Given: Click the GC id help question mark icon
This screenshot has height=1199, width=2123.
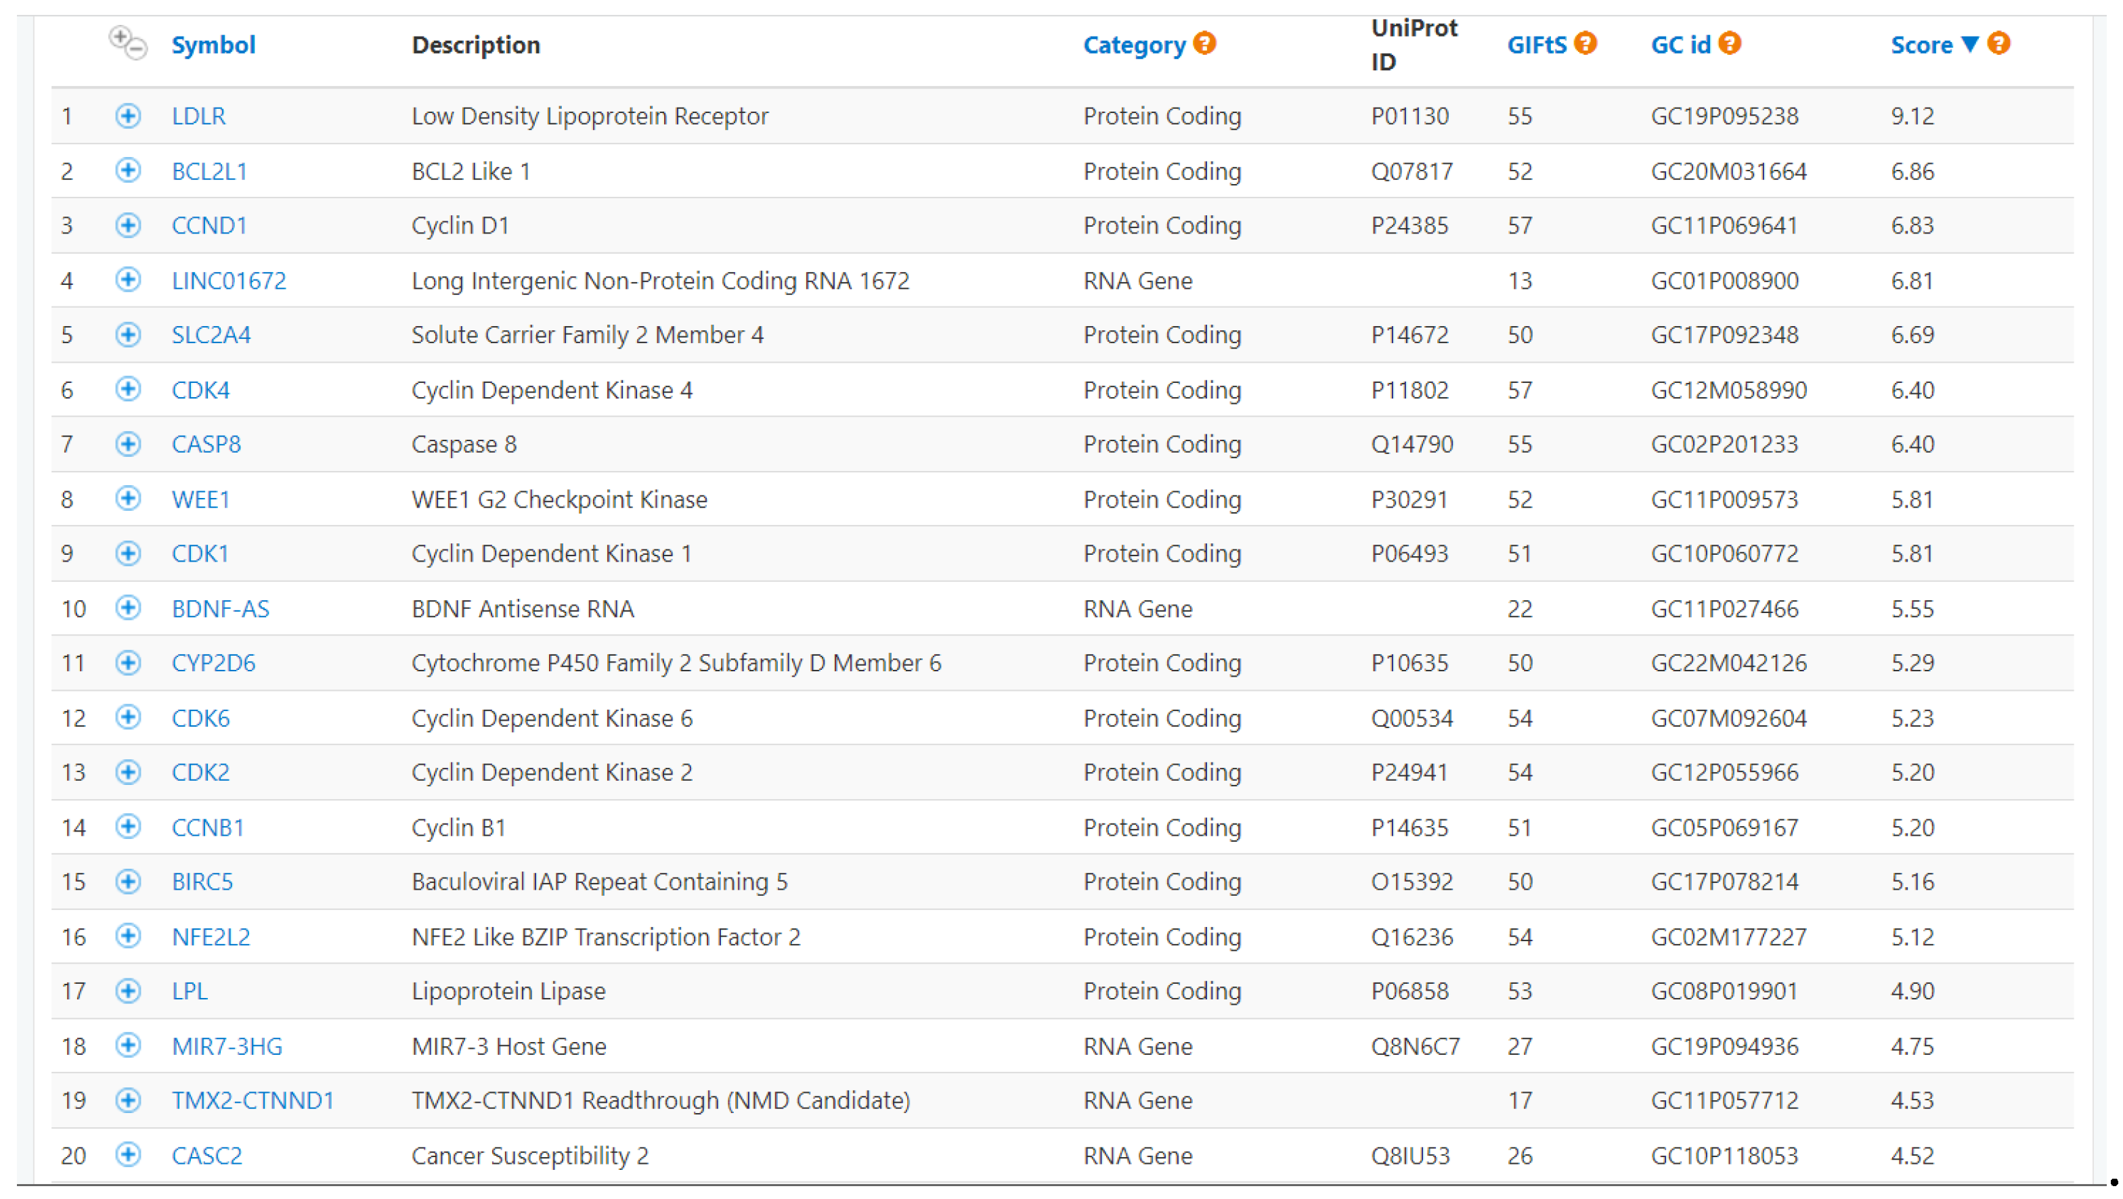Looking at the screenshot, I should (1729, 43).
